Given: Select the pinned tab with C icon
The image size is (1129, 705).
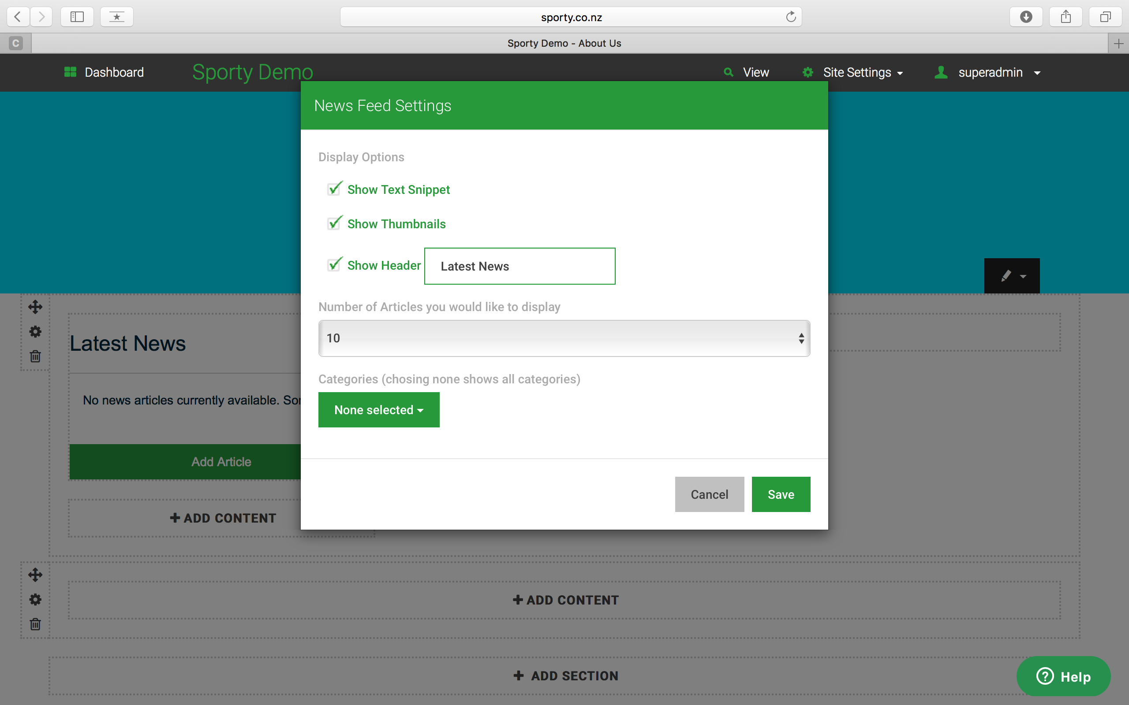Looking at the screenshot, I should tap(15, 43).
